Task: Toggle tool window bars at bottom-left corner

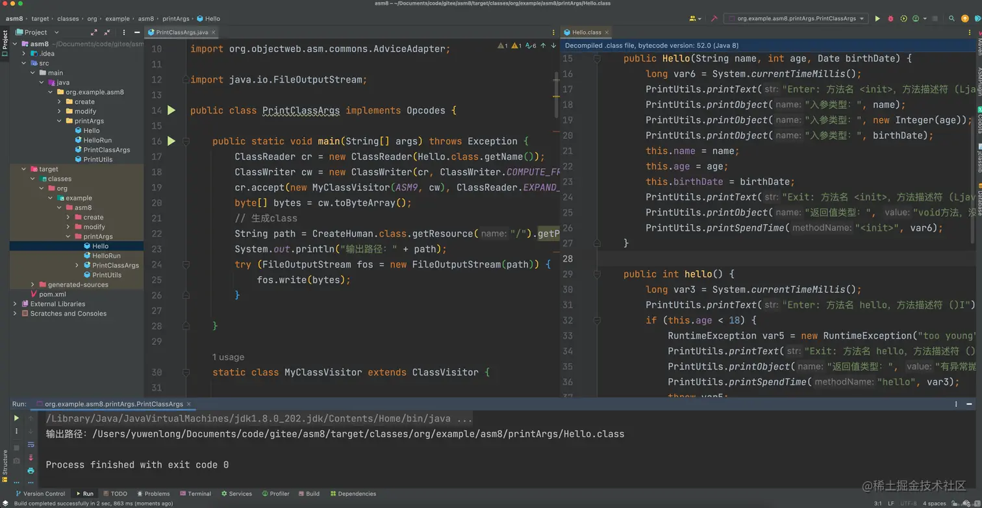Action: [x=5, y=503]
